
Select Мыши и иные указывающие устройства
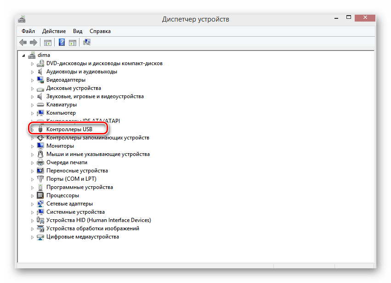(98, 154)
